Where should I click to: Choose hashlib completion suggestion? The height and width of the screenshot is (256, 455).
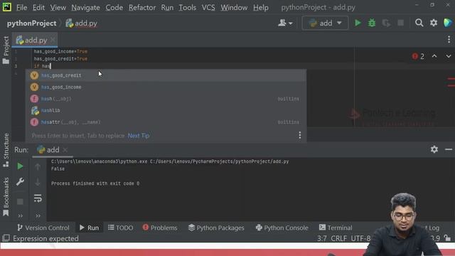click(x=166, y=110)
